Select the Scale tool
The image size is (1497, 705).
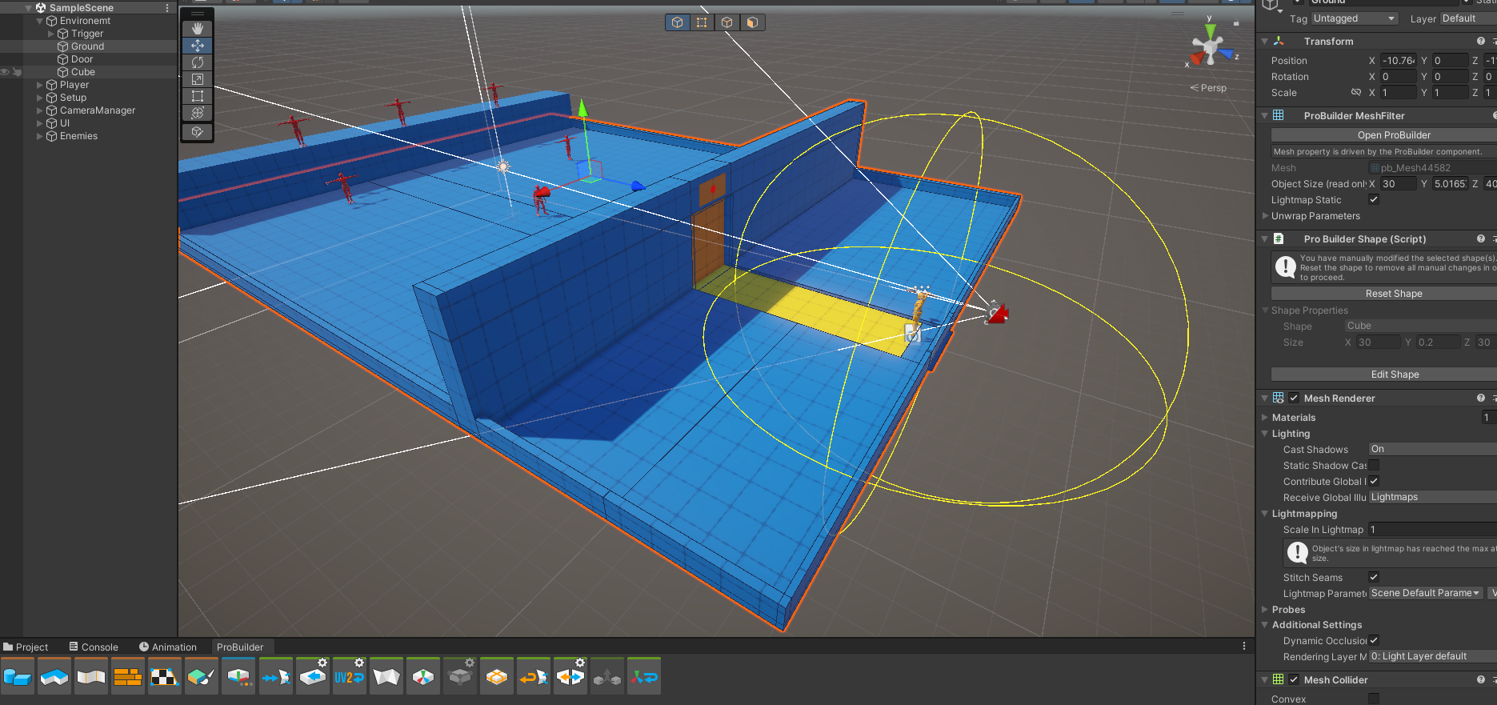coord(198,79)
